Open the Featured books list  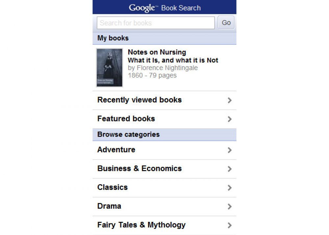(x=164, y=119)
